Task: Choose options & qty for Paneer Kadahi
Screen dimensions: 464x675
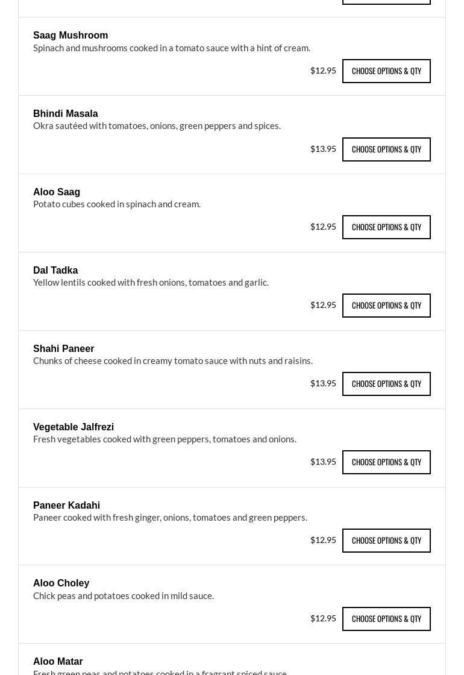Action: (x=386, y=541)
